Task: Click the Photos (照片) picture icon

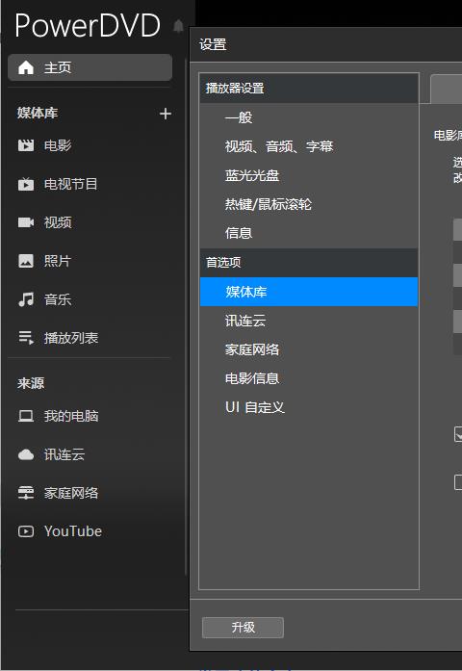Action: tap(26, 261)
